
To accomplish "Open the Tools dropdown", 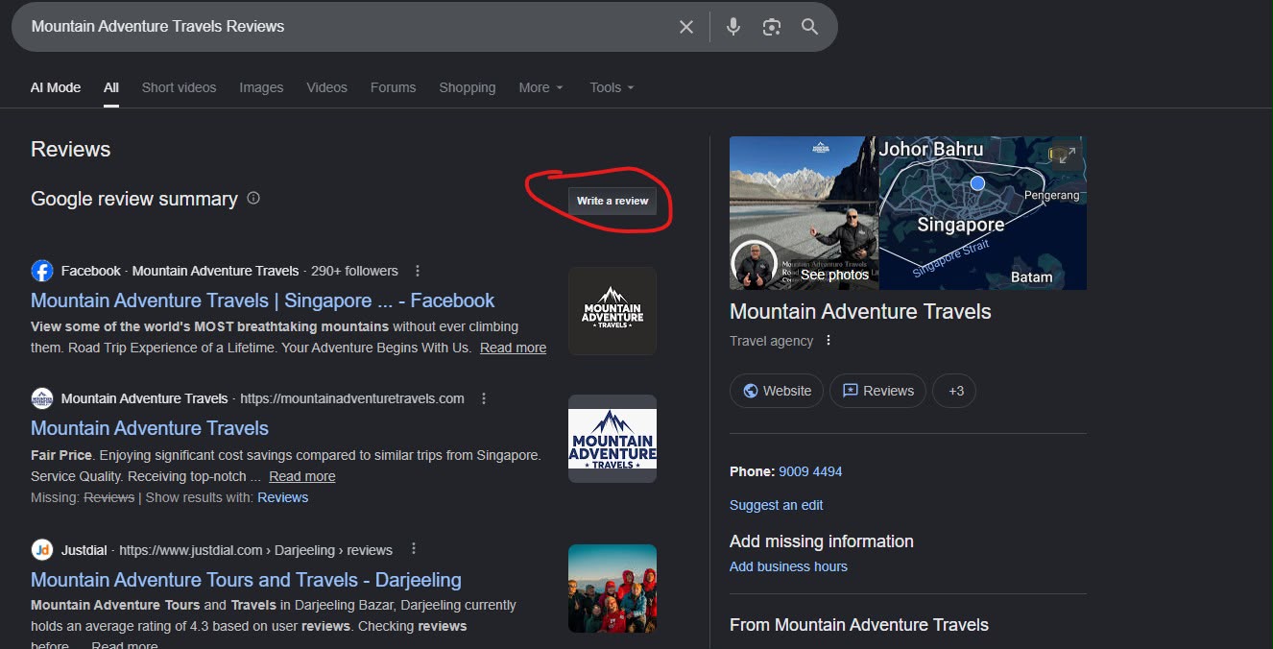I will tap(612, 87).
